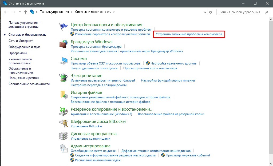Screen dimensions: 273x166
Task: Open Оборудование и звук category
Action: point(24,47)
